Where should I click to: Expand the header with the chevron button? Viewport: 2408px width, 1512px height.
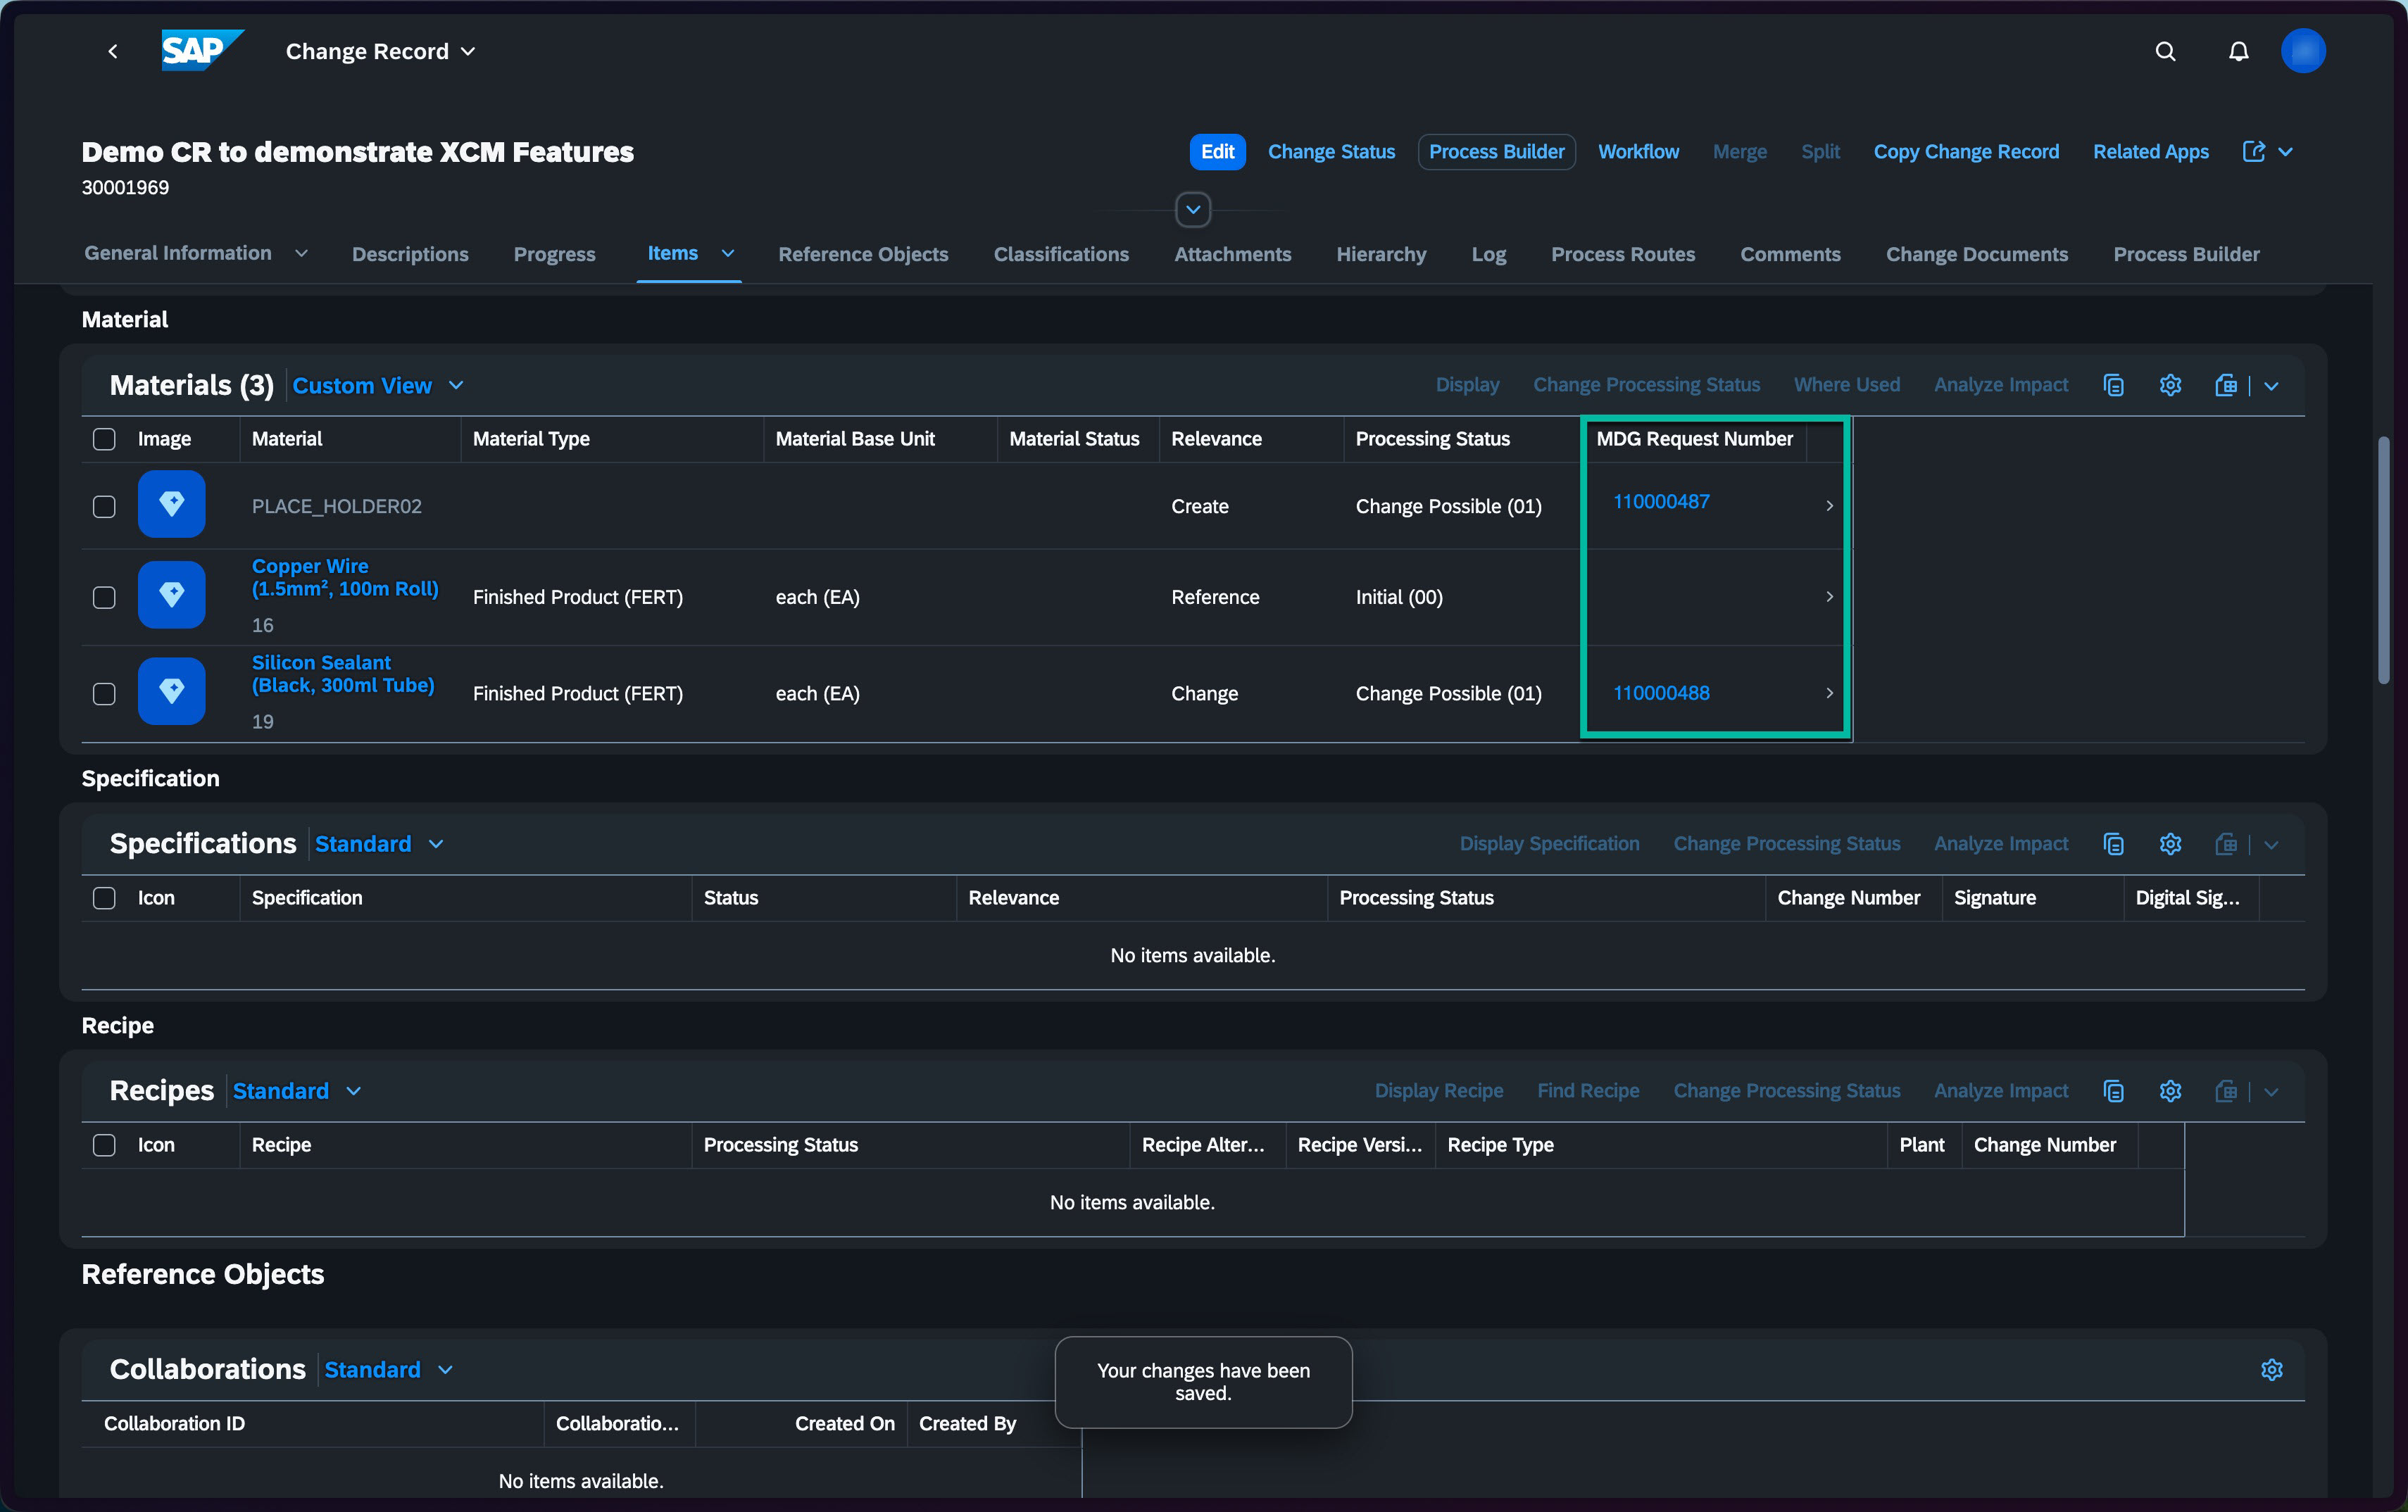pyautogui.click(x=1192, y=210)
